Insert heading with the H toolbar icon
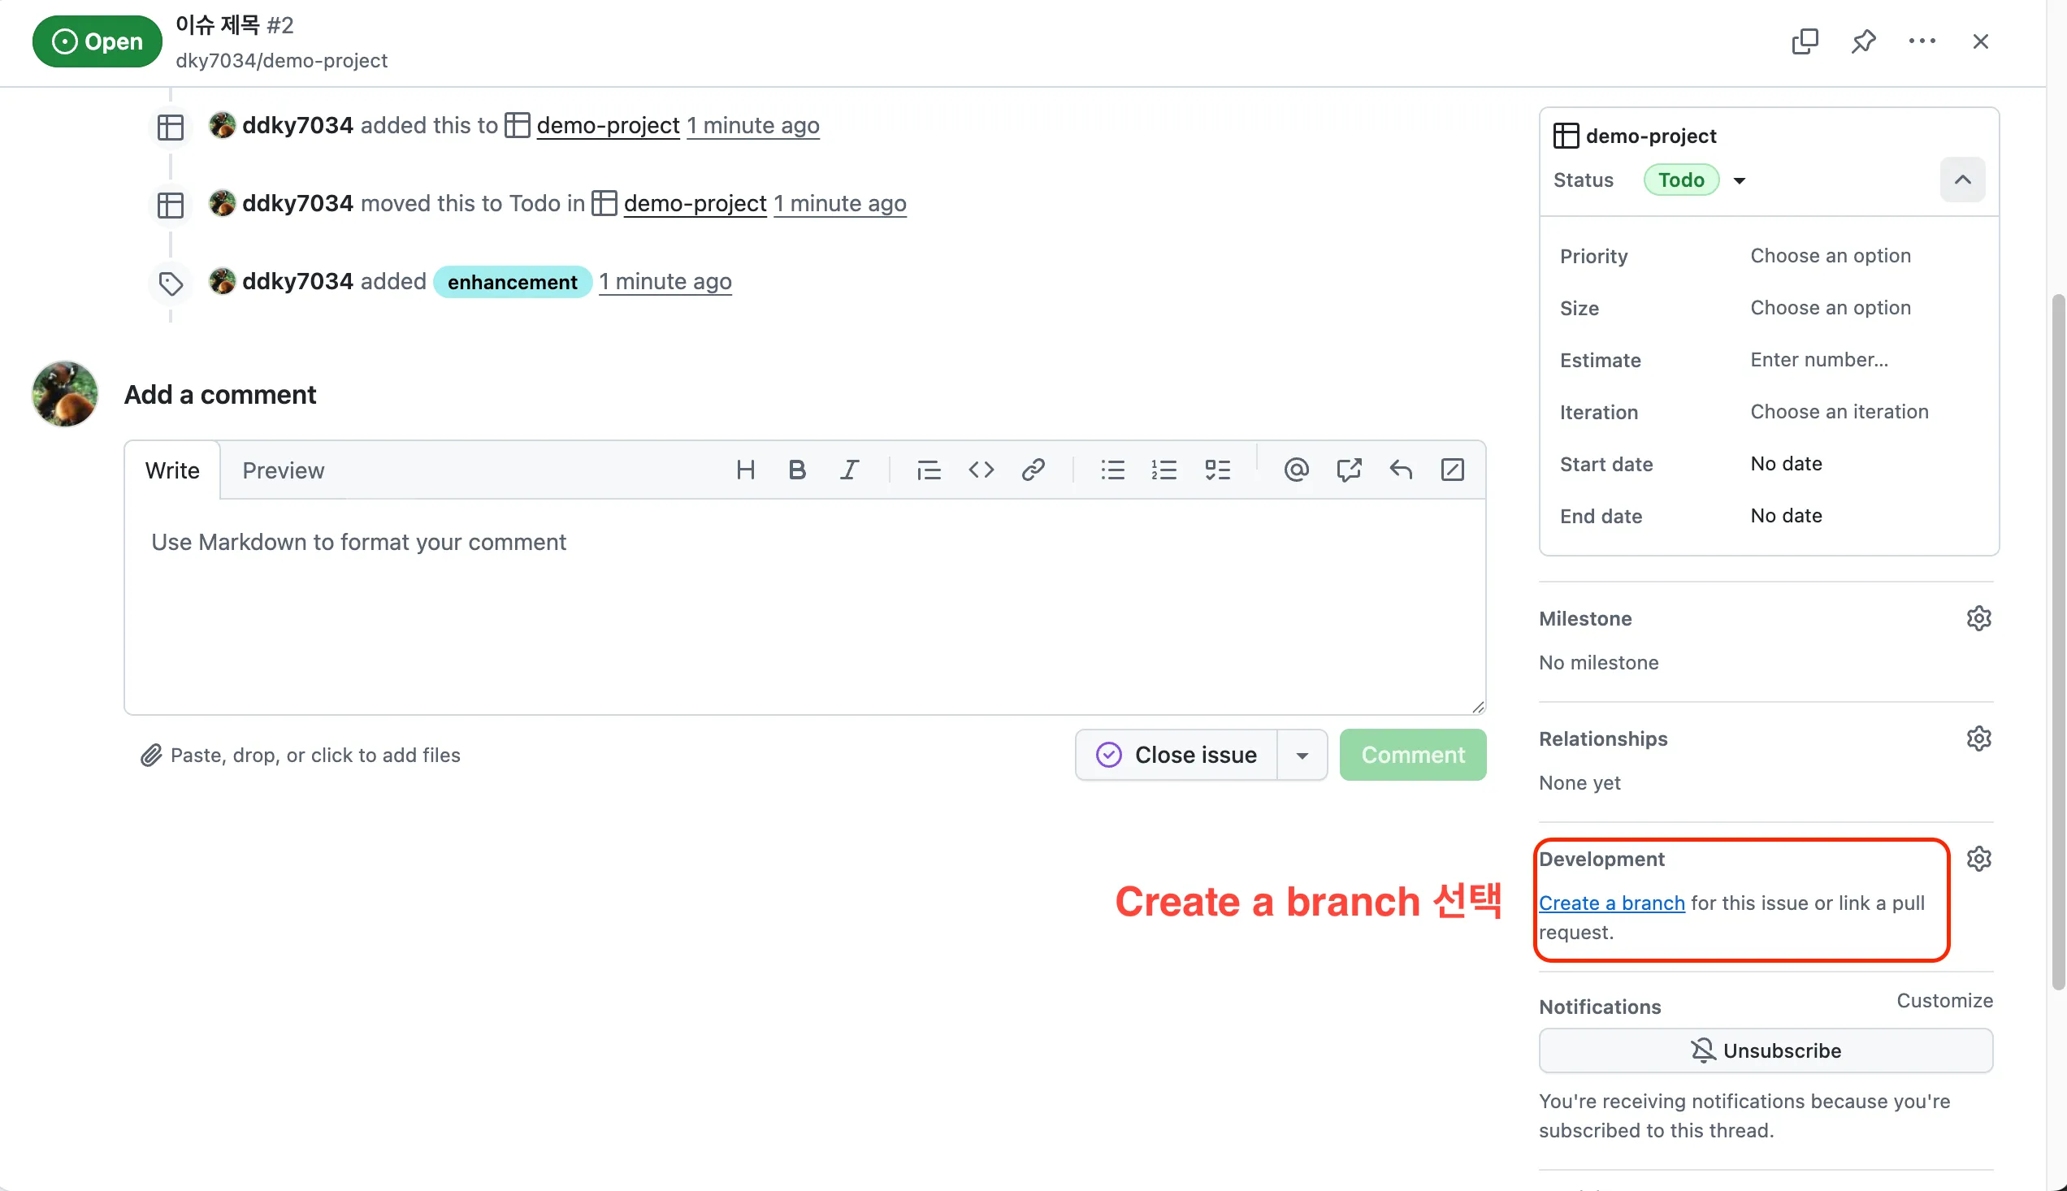Image resolution: width=2067 pixels, height=1191 pixels. click(745, 470)
